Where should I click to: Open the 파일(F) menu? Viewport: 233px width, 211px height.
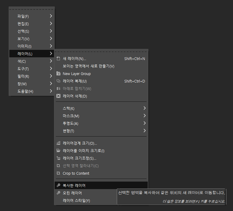point(32,16)
